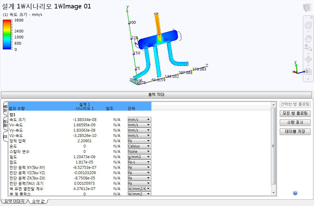Expand the Zoom tool options arrow

(x=308, y=53)
